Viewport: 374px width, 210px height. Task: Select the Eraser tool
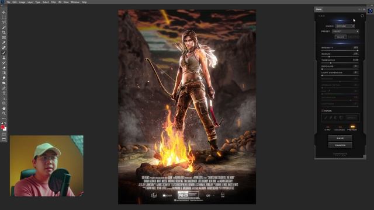point(4,68)
